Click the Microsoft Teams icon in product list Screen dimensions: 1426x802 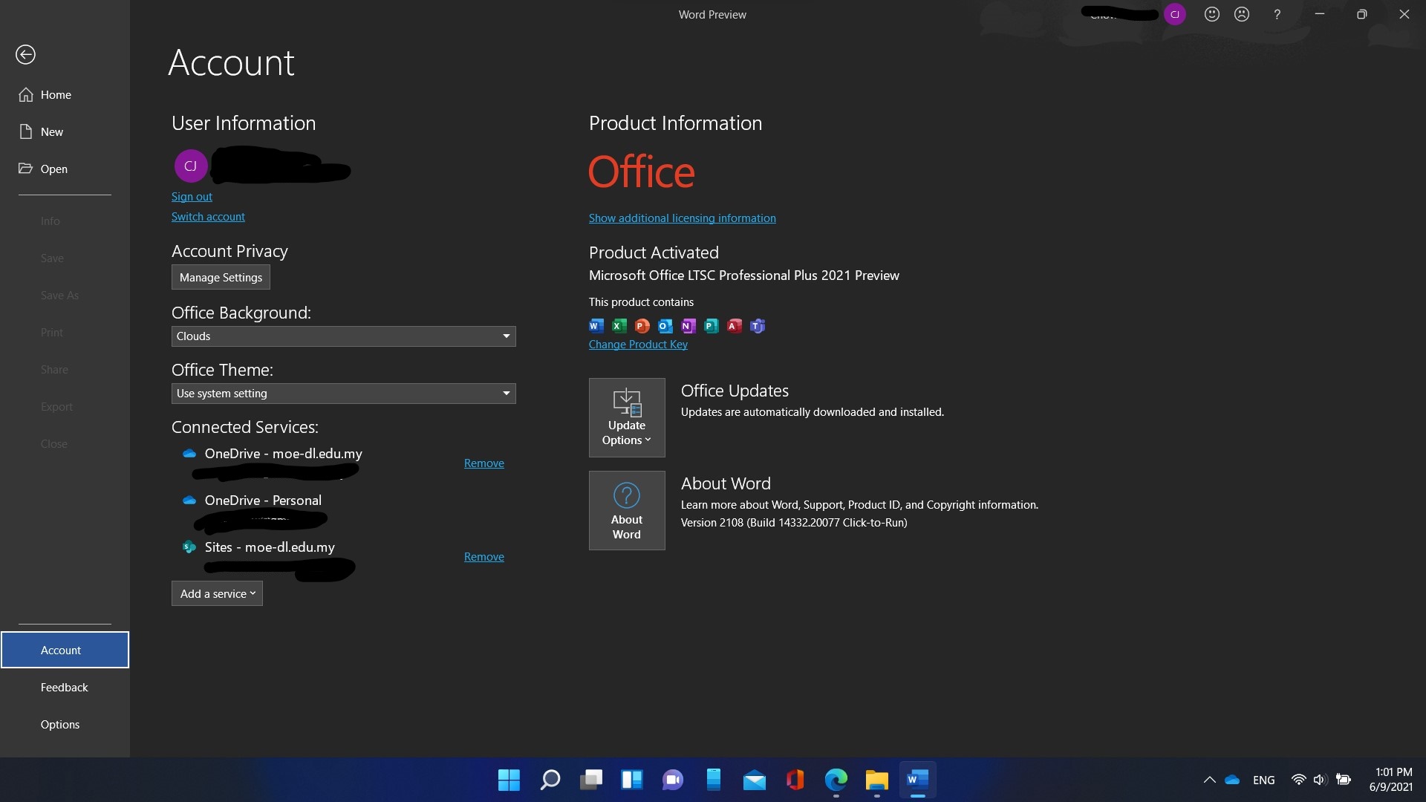coord(758,326)
